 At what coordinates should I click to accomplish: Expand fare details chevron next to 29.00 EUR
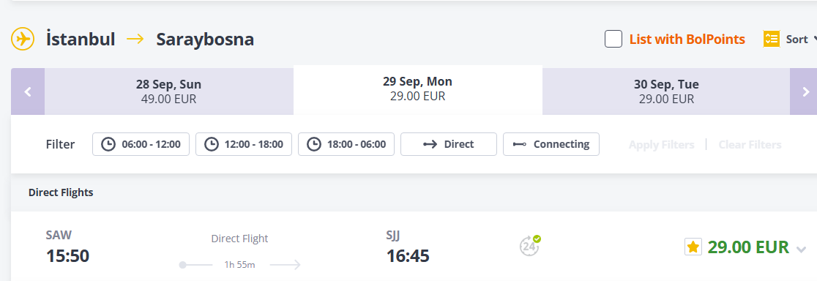801,250
